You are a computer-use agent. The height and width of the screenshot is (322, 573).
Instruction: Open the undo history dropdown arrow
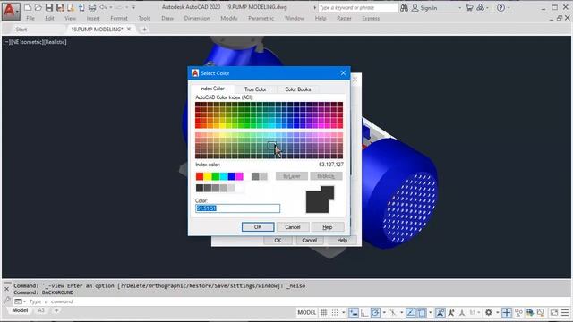(x=111, y=7)
